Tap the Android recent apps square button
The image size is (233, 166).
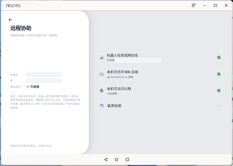(x=127, y=160)
